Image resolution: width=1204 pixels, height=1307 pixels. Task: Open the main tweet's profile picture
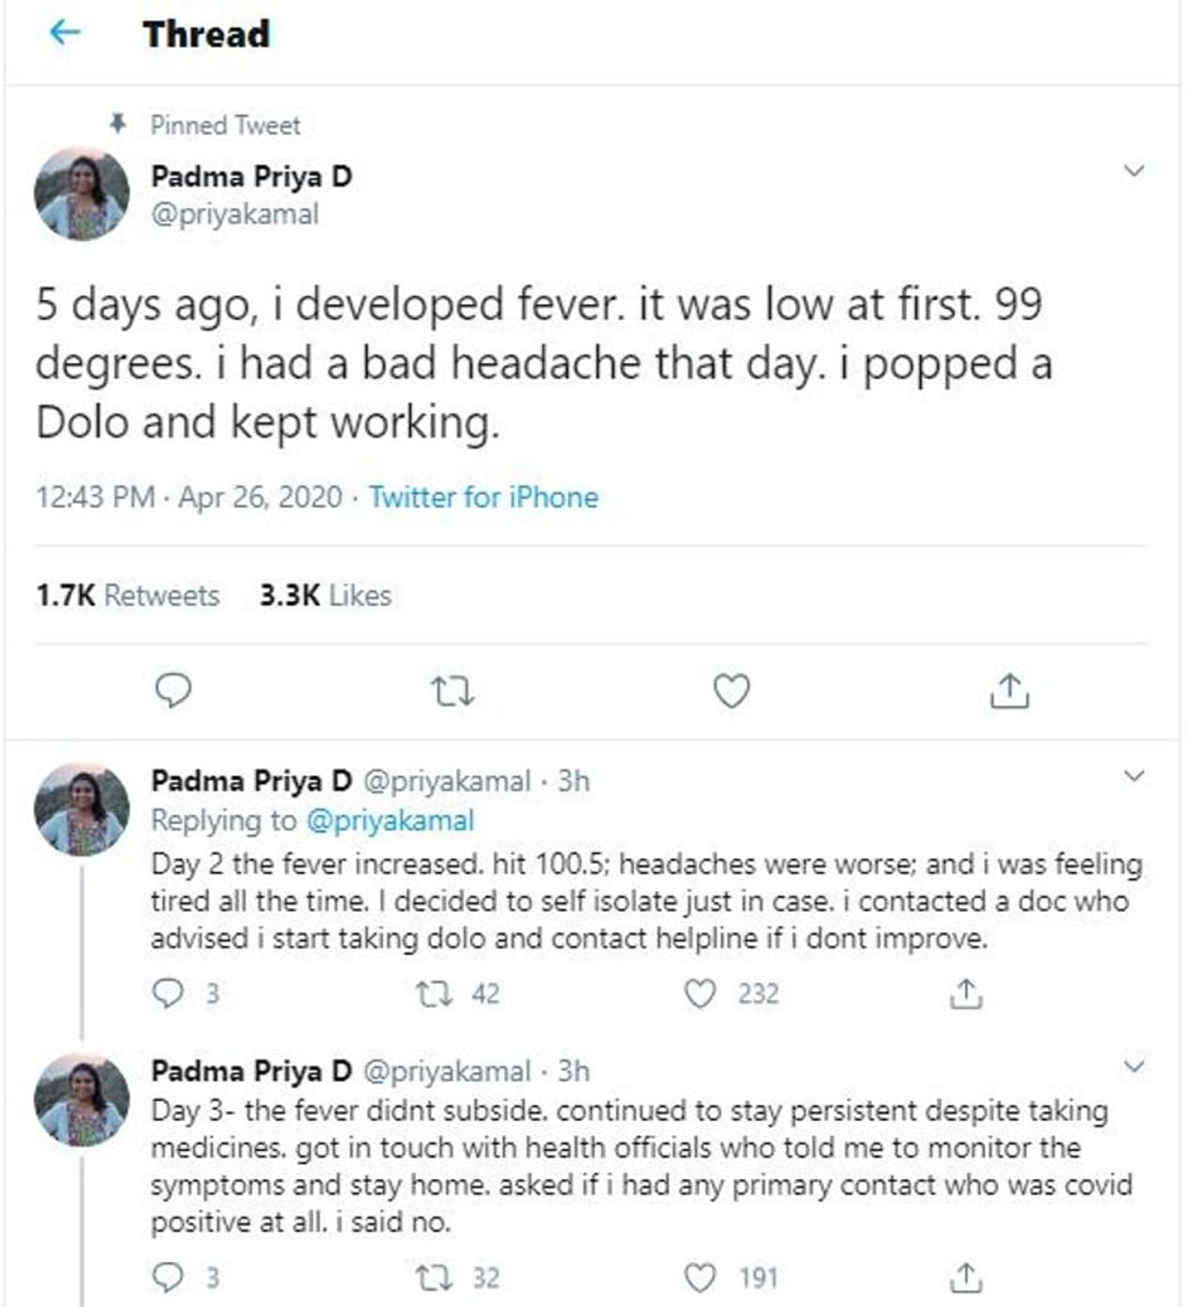tap(82, 194)
